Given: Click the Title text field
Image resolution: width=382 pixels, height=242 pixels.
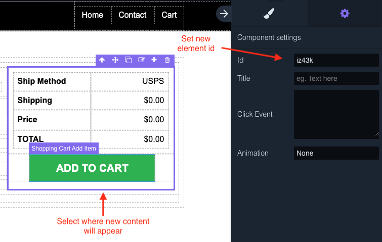Looking at the screenshot, I should (x=336, y=78).
